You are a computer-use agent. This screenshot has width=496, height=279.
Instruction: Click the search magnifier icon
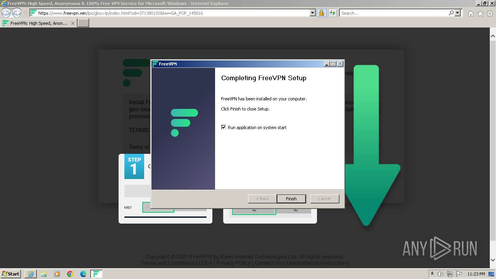click(451, 13)
